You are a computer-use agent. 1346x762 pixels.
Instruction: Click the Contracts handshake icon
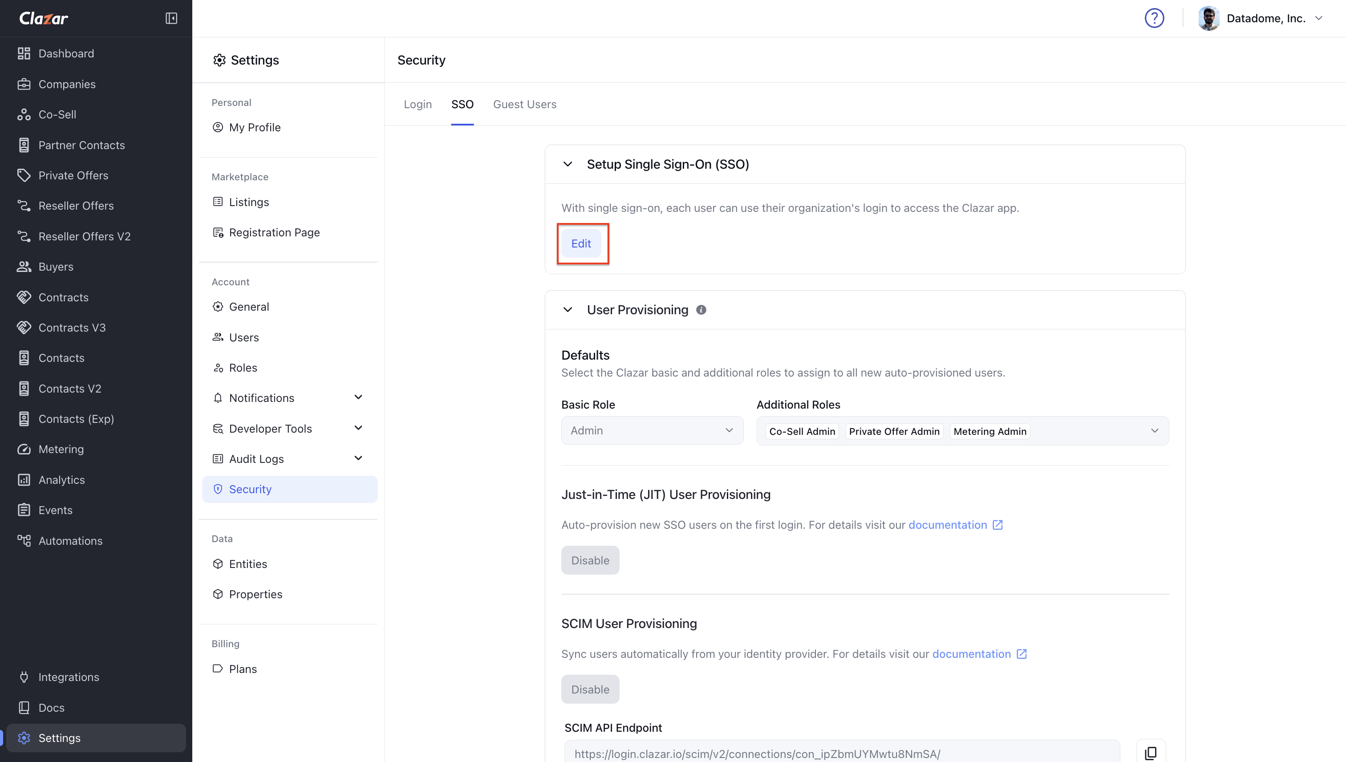pyautogui.click(x=24, y=297)
